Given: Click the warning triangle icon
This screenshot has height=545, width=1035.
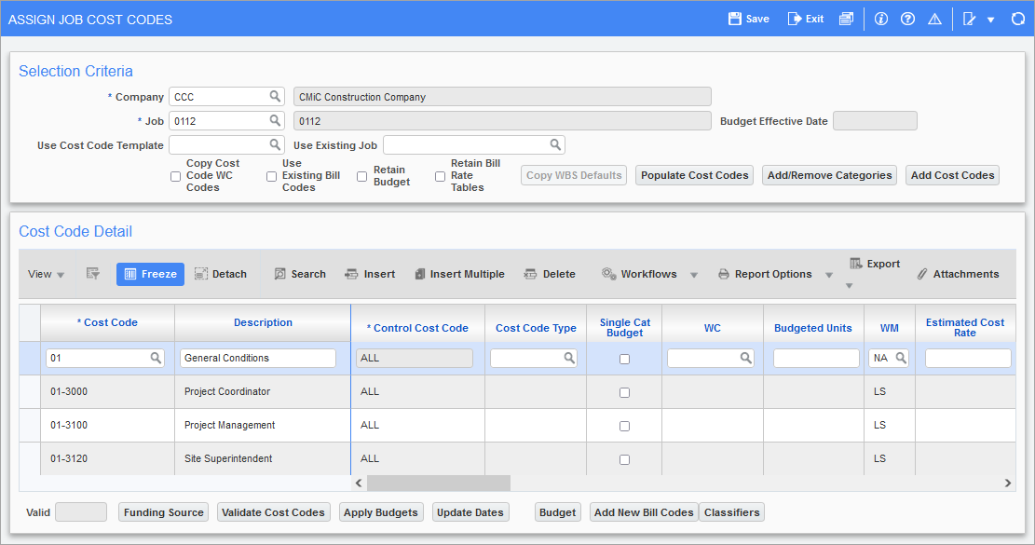Looking at the screenshot, I should click(x=934, y=19).
